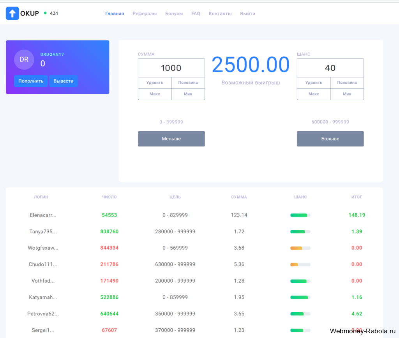Viewport: 399px width, 338px height.
Task: Click the DRUGAN17 username
Action: (x=52, y=55)
